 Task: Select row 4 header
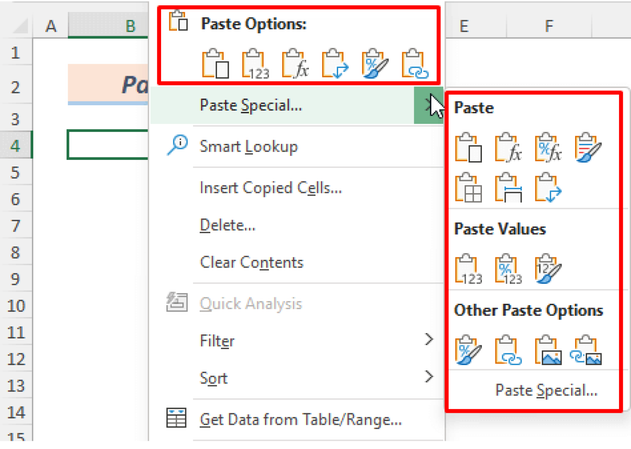tap(16, 145)
